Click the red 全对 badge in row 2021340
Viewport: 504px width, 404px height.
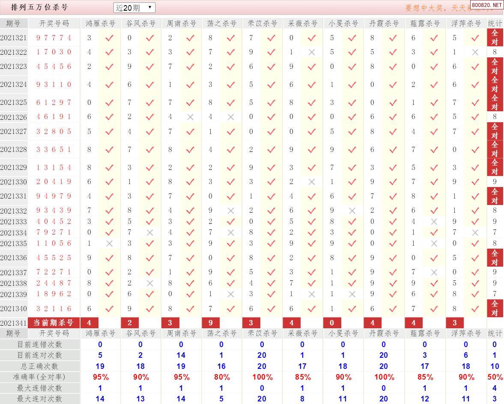pyautogui.click(x=495, y=308)
